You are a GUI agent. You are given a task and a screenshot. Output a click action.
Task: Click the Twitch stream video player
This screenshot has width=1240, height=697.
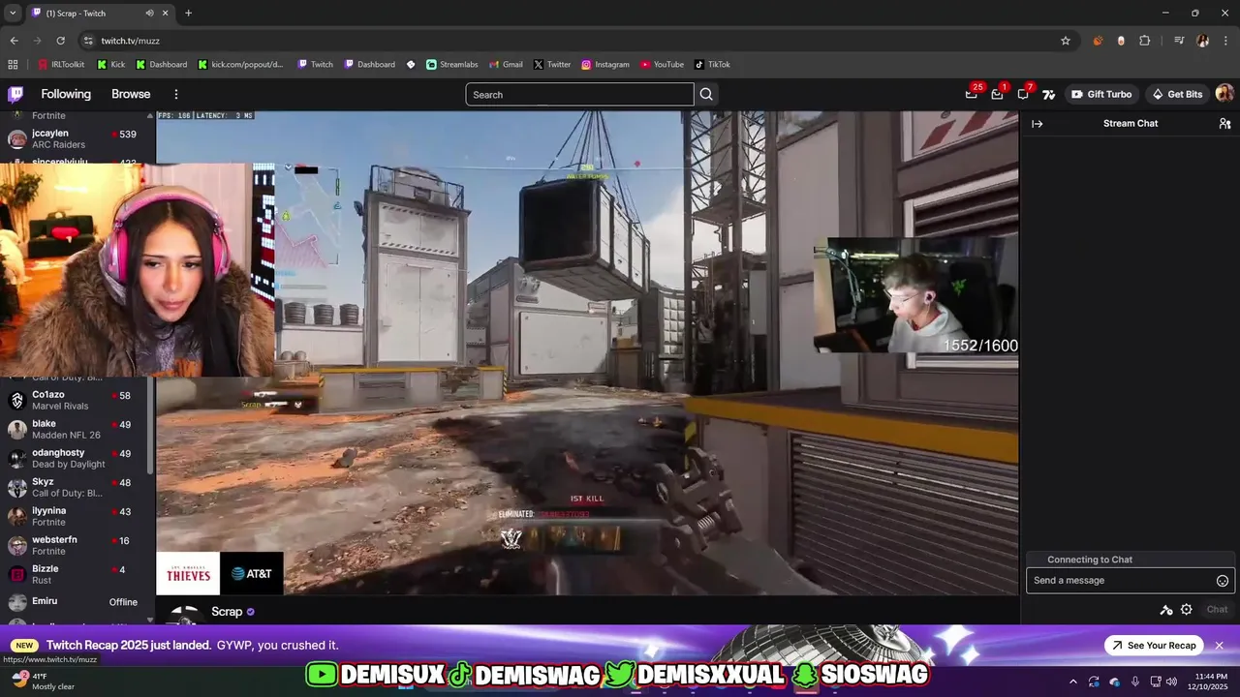[587, 352]
